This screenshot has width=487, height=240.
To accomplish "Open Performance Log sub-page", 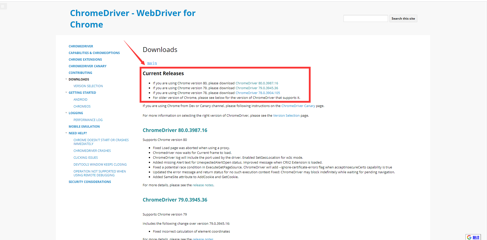I will 88,120.
